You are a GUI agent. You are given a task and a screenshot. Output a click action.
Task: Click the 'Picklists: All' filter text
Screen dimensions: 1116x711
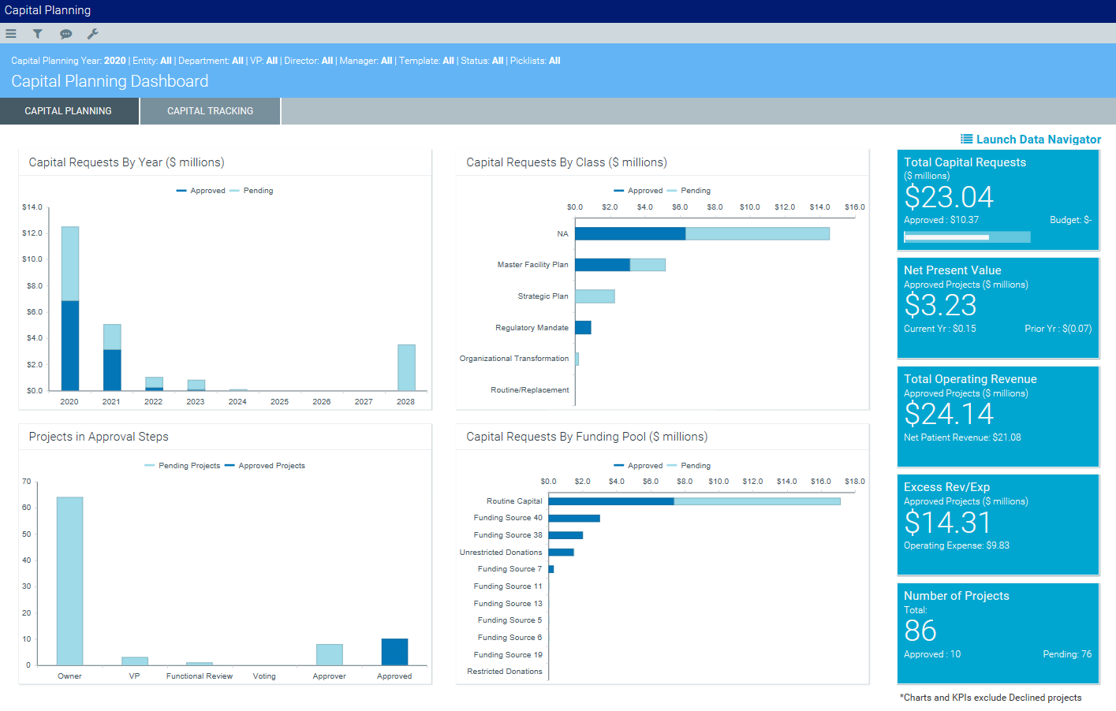(x=536, y=61)
